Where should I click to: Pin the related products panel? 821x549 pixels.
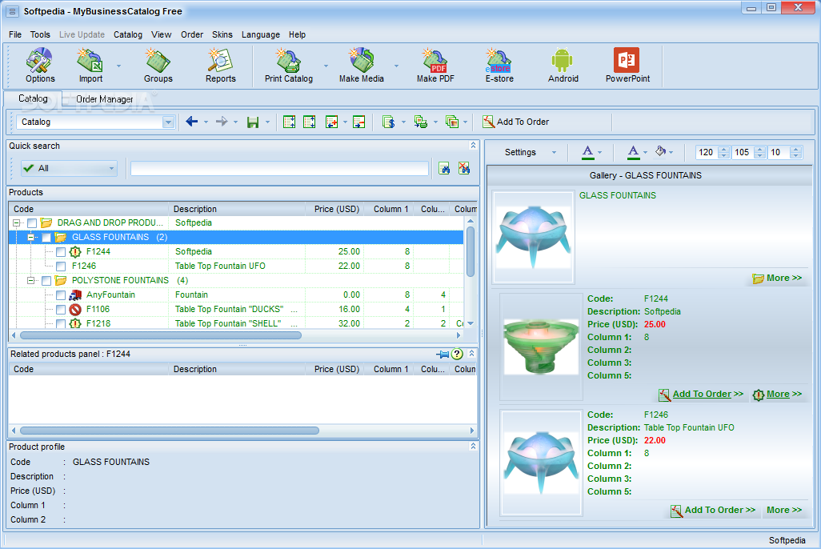(443, 354)
